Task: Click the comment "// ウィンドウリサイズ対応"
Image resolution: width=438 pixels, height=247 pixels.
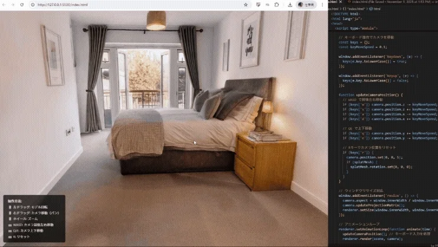Action: point(361,191)
